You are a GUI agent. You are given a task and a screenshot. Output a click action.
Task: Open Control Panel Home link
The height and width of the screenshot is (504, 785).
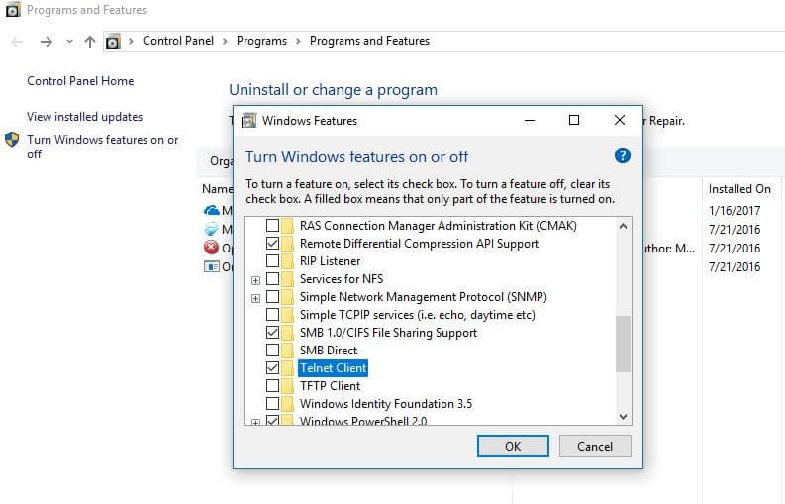coord(80,81)
